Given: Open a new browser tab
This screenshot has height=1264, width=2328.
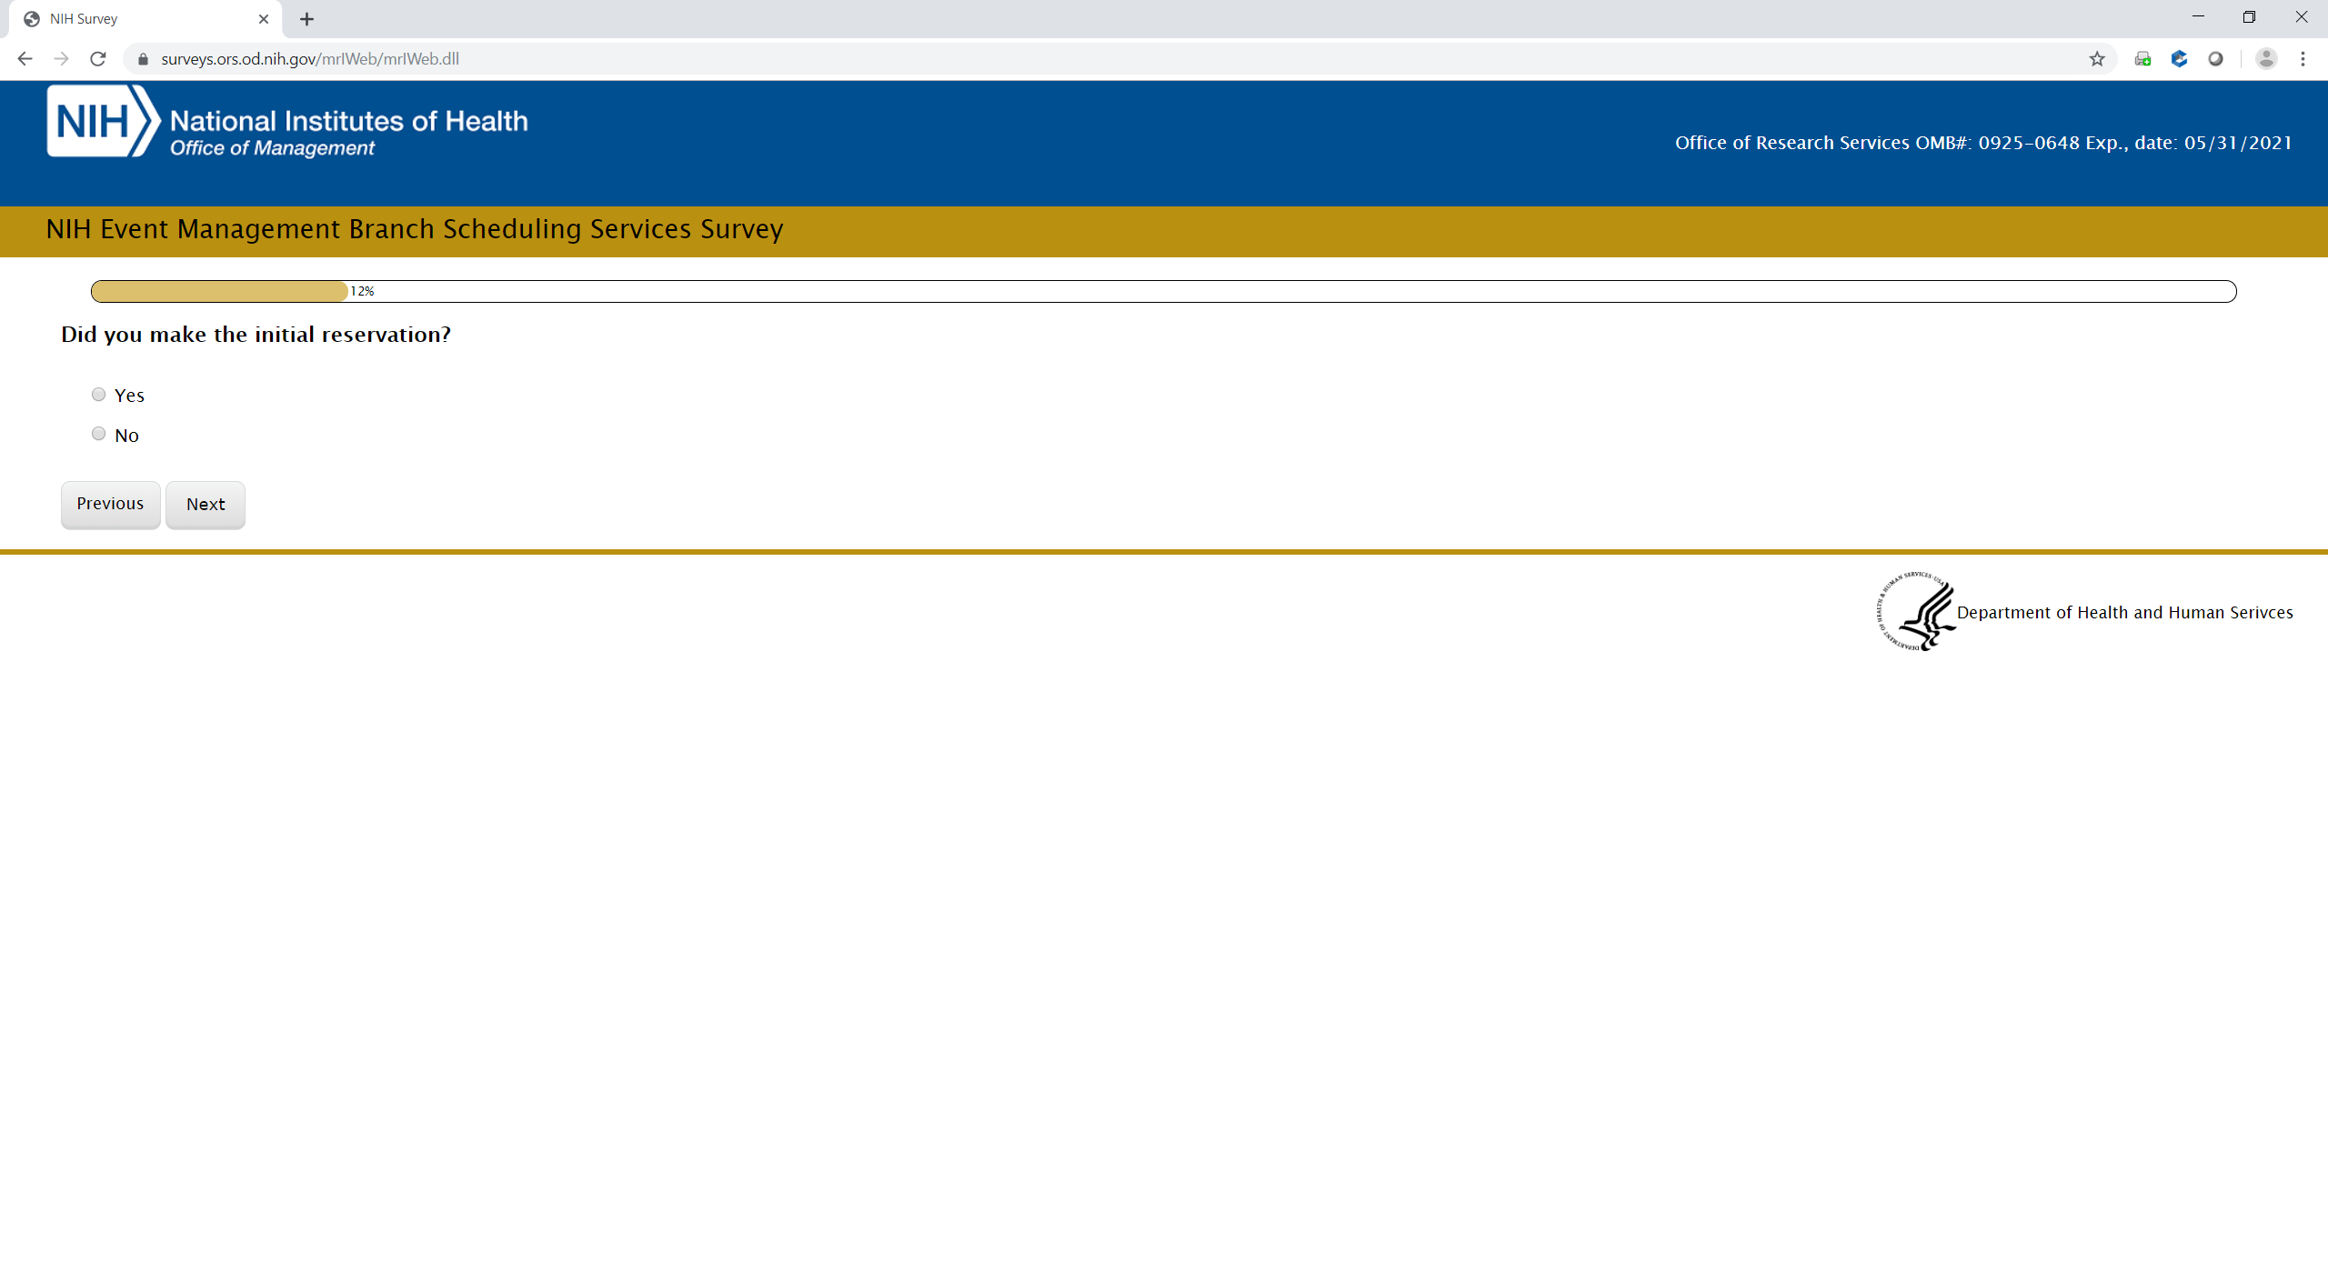Looking at the screenshot, I should pyautogui.click(x=307, y=19).
